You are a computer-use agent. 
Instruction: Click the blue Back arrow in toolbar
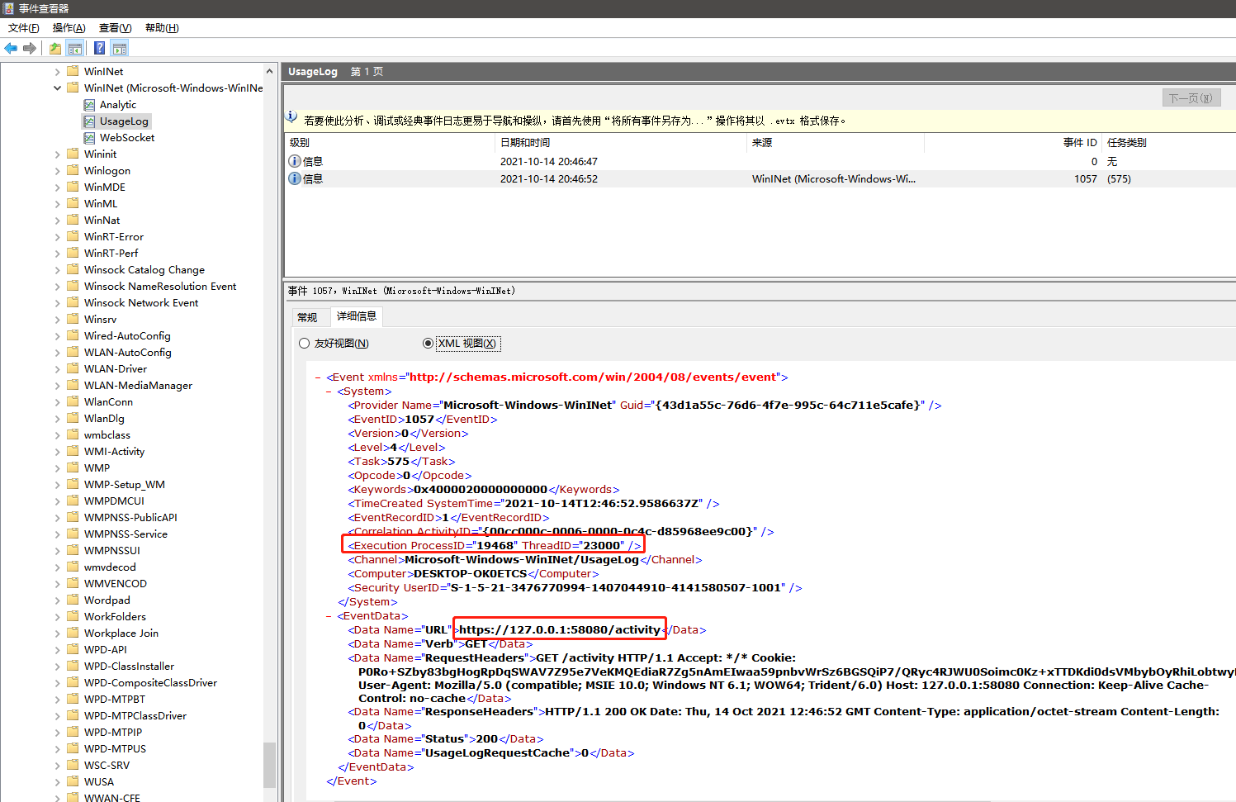tap(11, 48)
